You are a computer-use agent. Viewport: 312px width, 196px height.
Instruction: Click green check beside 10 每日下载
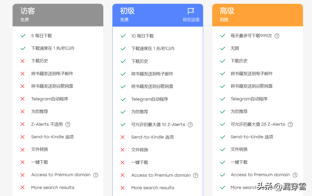pos(123,36)
